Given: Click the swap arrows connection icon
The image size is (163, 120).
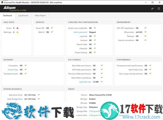Looking at the screenshot, I should click(152, 8).
